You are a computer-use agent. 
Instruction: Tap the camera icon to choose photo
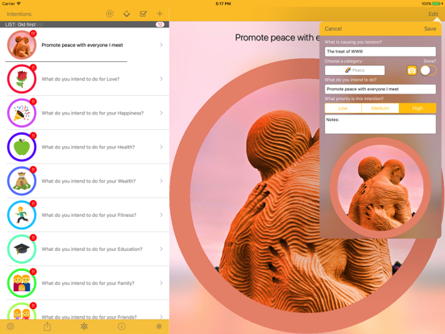[x=412, y=70]
